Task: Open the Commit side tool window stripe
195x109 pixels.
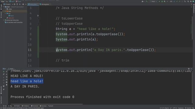Action: tap(1, 15)
